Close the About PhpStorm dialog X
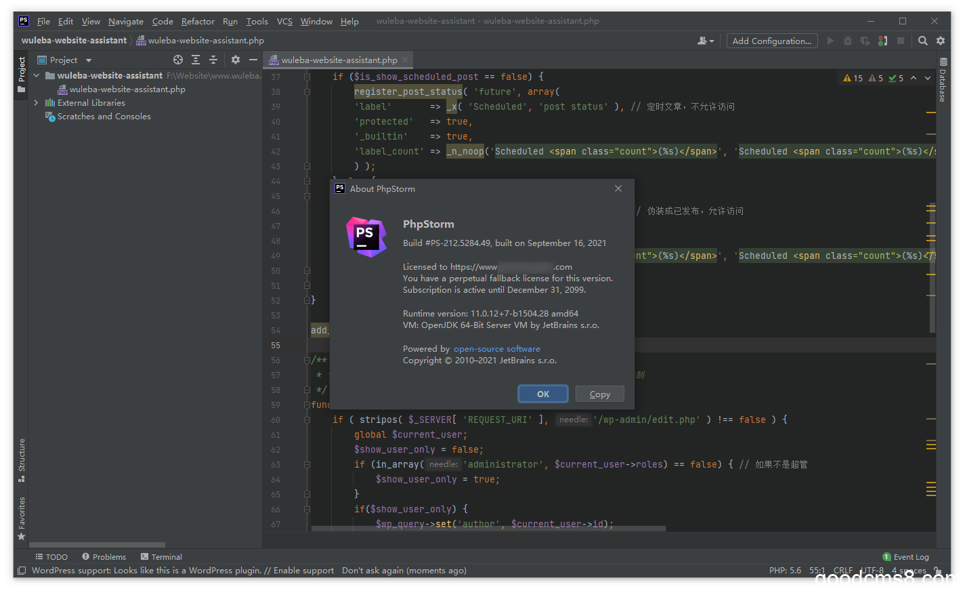 click(x=618, y=188)
